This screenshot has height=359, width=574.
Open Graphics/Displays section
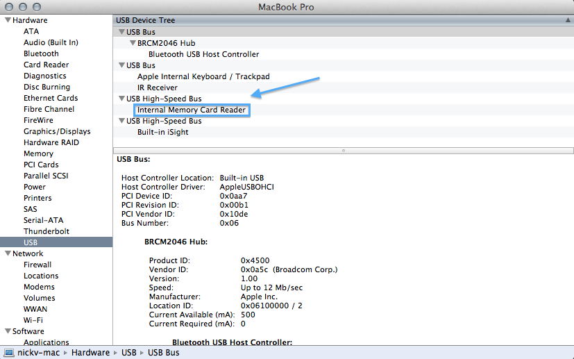coord(57,131)
